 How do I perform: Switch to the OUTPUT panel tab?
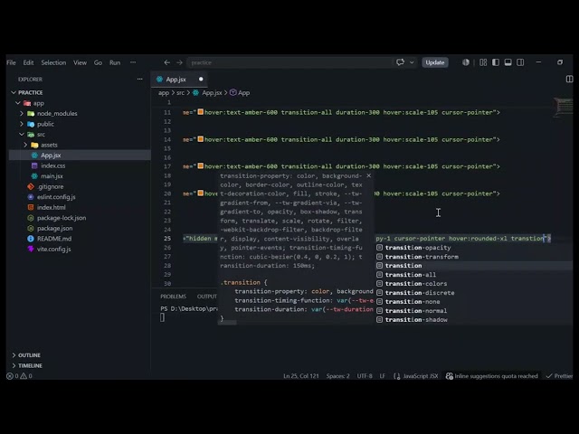pyautogui.click(x=207, y=297)
